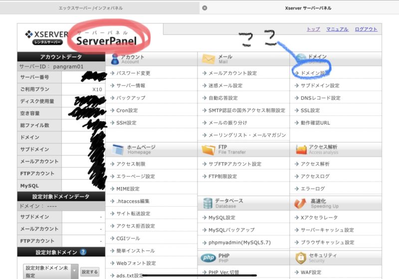Click the サーバーID pangram01 text
399x279 pixels.
[x=51, y=67]
